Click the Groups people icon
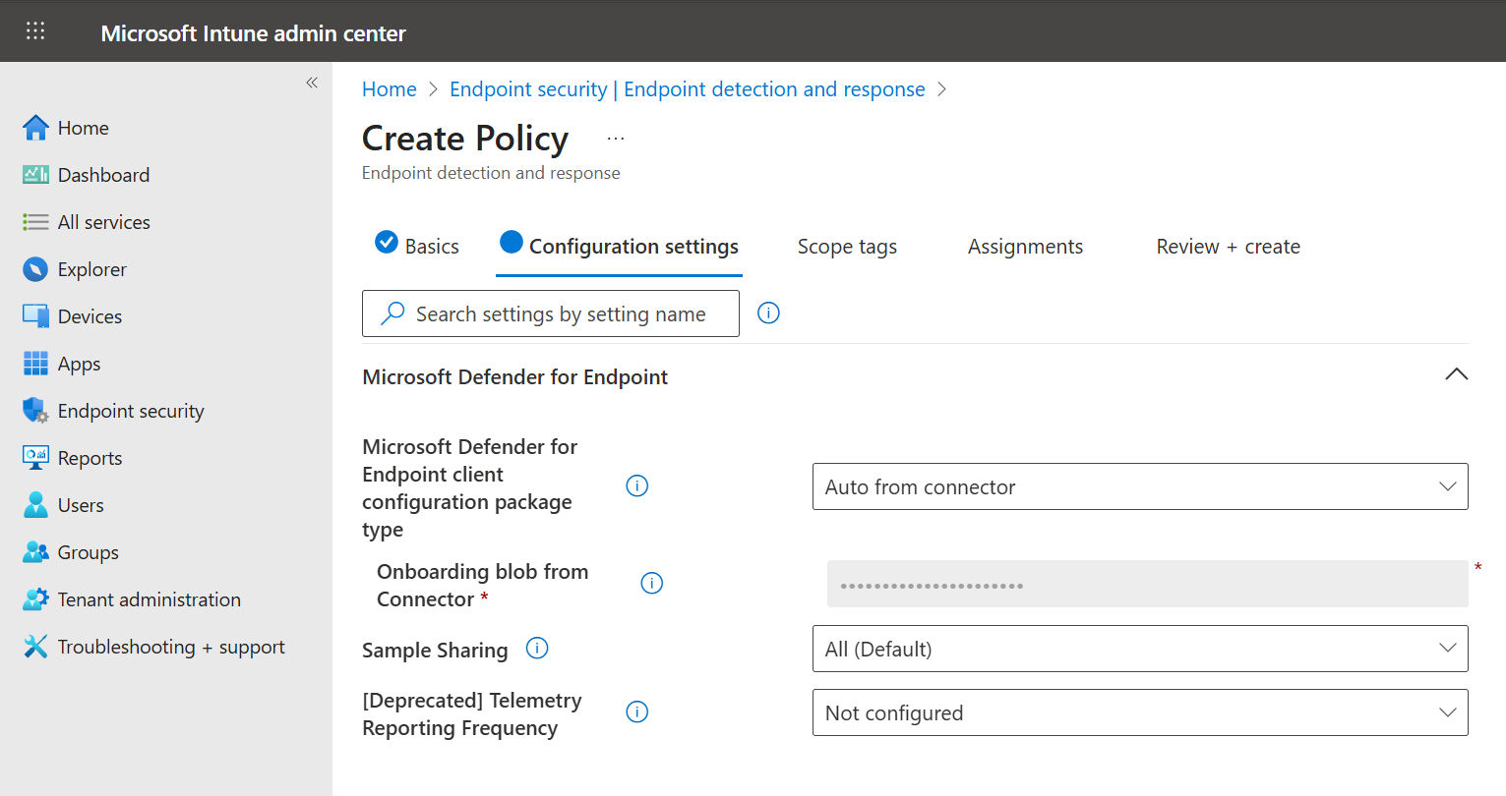1506x796 pixels. [x=35, y=552]
